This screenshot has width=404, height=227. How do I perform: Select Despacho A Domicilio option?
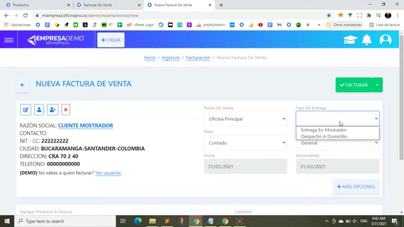[x=324, y=136]
